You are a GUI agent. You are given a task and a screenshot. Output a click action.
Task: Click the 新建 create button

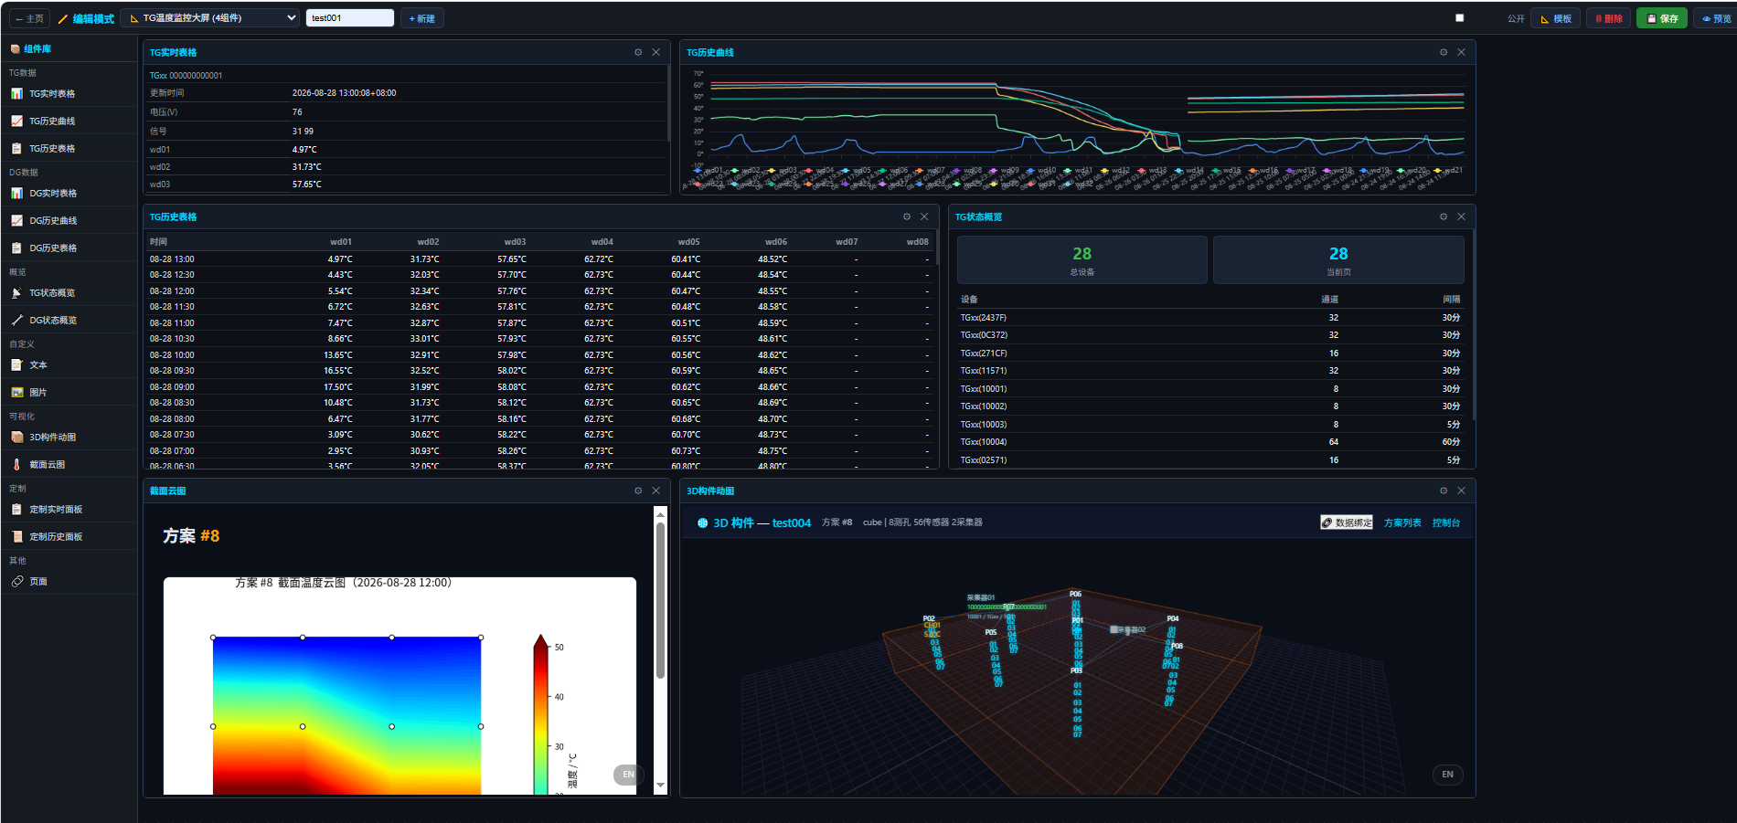click(421, 18)
